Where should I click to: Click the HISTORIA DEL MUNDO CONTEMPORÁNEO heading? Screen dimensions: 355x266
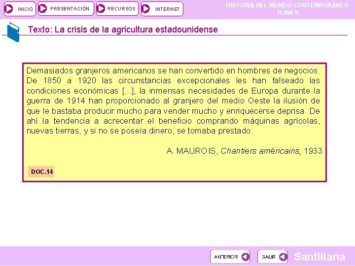(x=287, y=5)
